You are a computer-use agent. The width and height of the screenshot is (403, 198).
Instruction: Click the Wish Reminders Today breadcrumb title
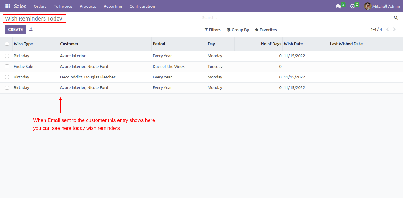(x=34, y=19)
